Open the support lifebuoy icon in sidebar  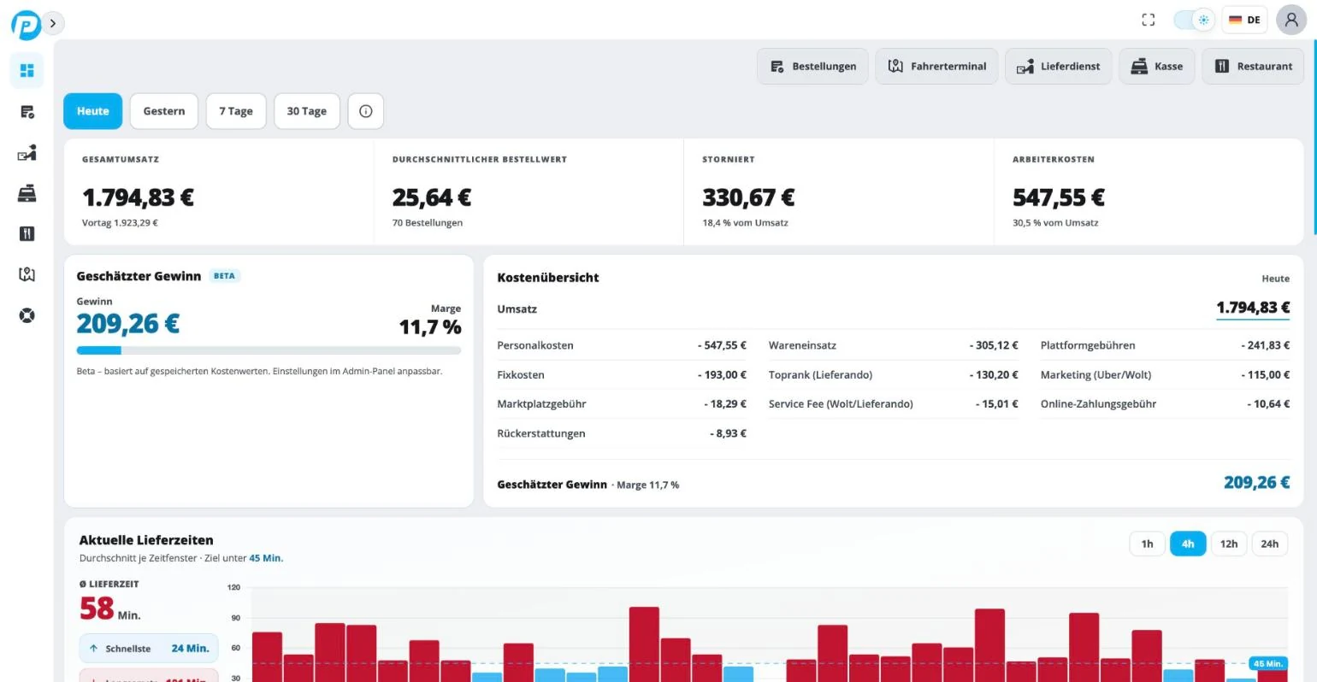tap(27, 315)
